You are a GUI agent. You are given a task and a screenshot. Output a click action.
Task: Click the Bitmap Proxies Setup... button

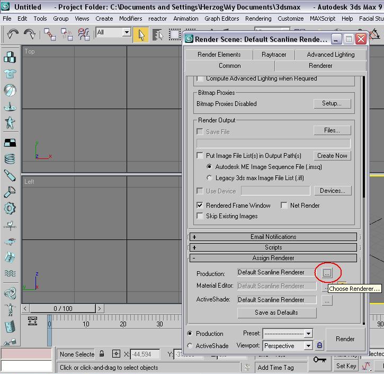coord(332,103)
